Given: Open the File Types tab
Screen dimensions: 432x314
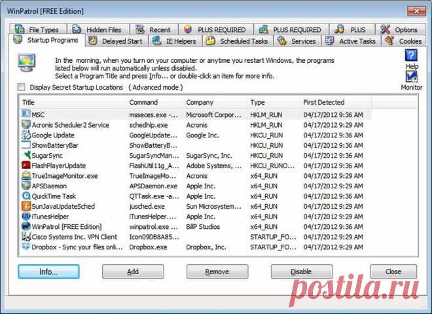Looking at the screenshot, I should click(x=38, y=29).
